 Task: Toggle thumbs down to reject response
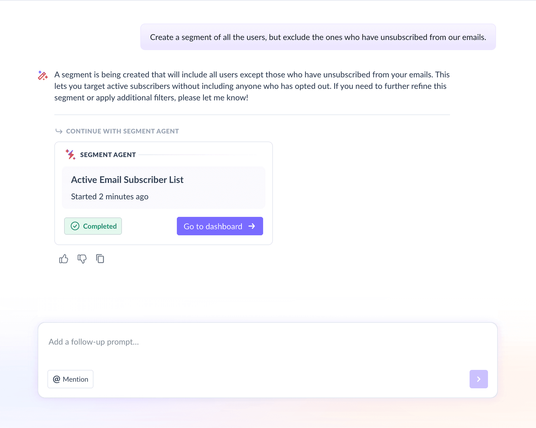(82, 259)
